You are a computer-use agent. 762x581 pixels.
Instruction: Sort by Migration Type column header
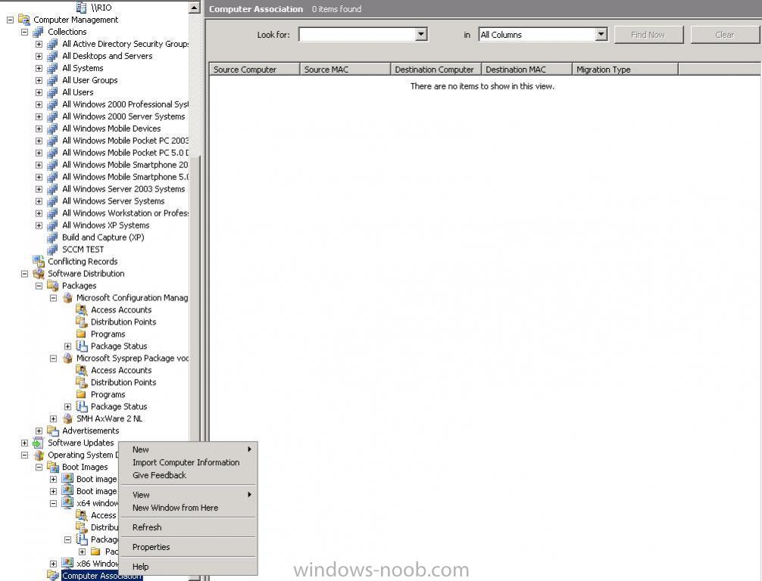pyautogui.click(x=626, y=70)
